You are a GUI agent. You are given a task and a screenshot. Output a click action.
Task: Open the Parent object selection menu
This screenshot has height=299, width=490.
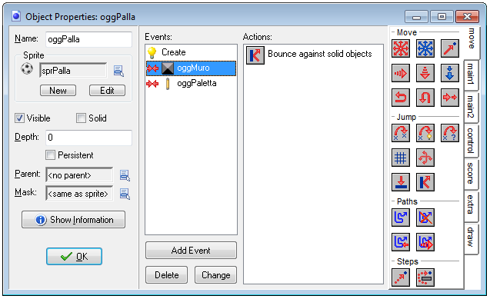point(125,175)
